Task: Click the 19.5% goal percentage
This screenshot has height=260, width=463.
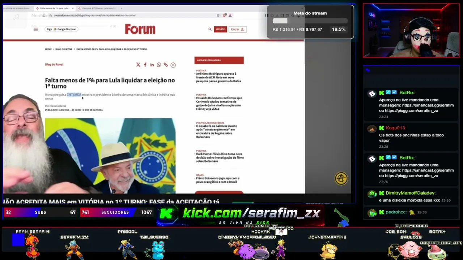Action: (339, 29)
